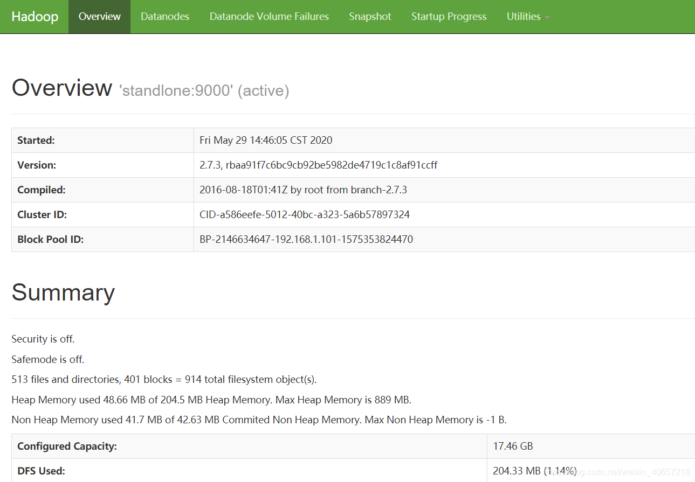
Task: Click 'Security is off.' text
Action: pyautogui.click(x=43, y=339)
